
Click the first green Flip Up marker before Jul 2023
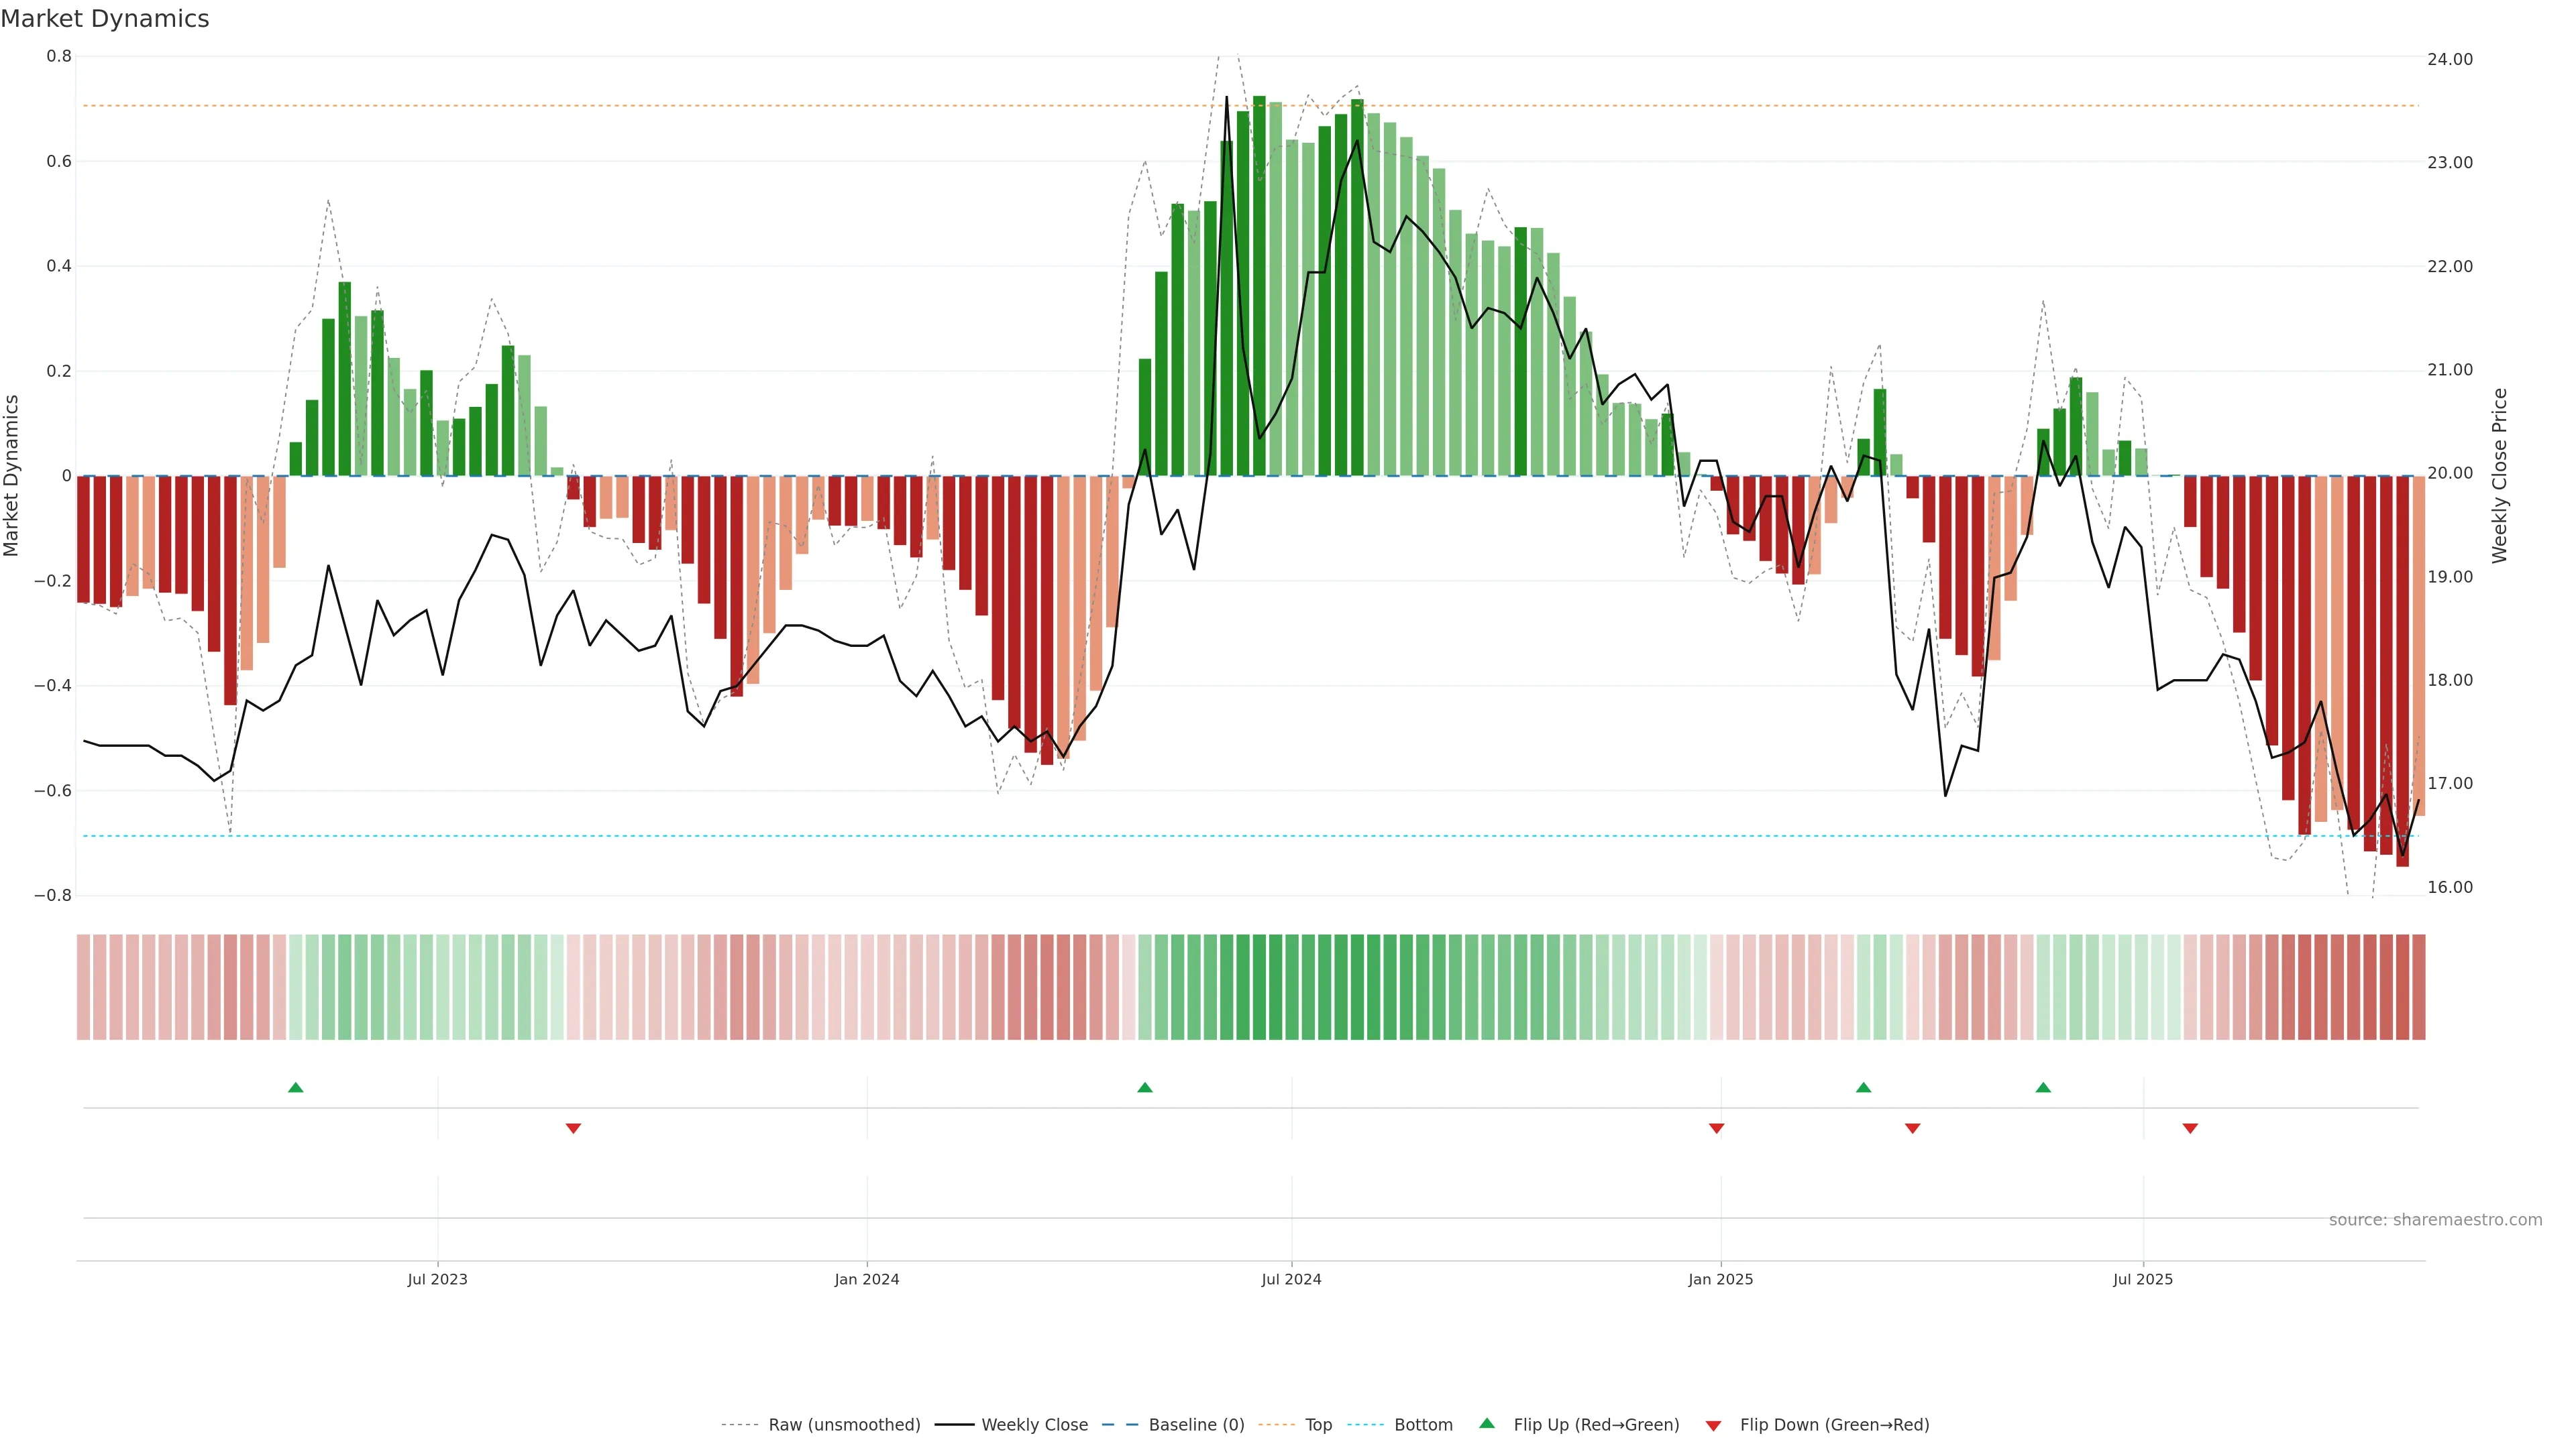[295, 1087]
